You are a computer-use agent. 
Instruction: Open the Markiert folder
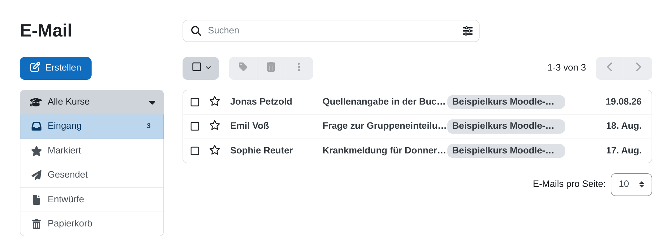(92, 151)
